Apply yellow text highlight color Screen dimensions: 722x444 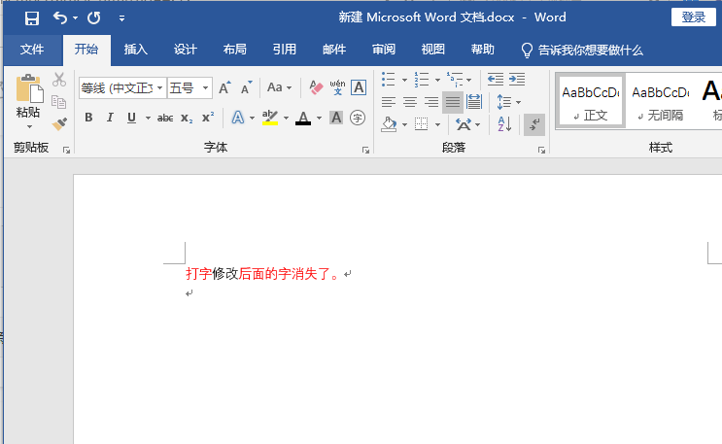pos(270,118)
